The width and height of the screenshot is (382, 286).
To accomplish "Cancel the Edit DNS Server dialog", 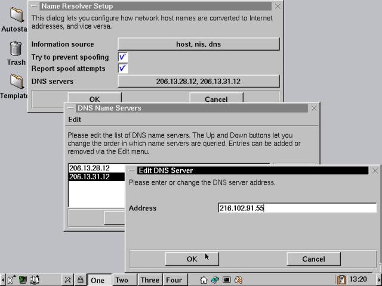I will (313, 259).
